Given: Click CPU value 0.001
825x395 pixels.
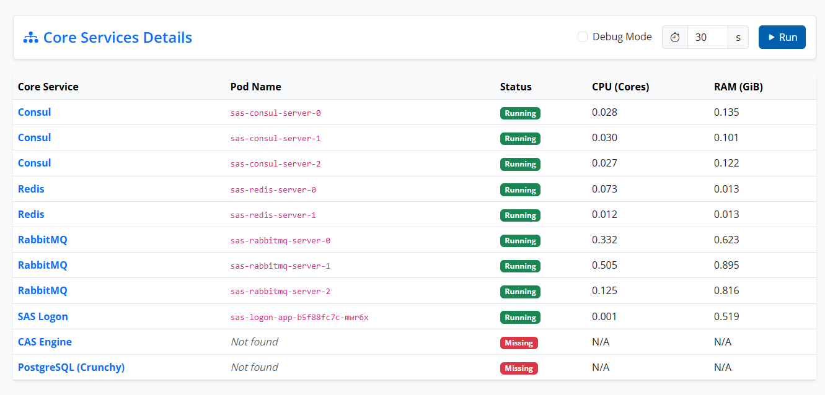Looking at the screenshot, I should [604, 316].
